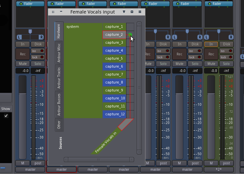Select Disk monitoring on the *2* strip
Image resolution: width=244 pixels, height=174 pixels.
[x=226, y=44]
